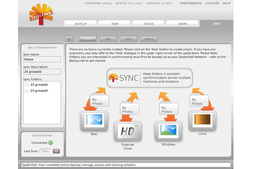The image size is (255, 169).
Task: Click the 'Connected' status text
Action: 39,143
